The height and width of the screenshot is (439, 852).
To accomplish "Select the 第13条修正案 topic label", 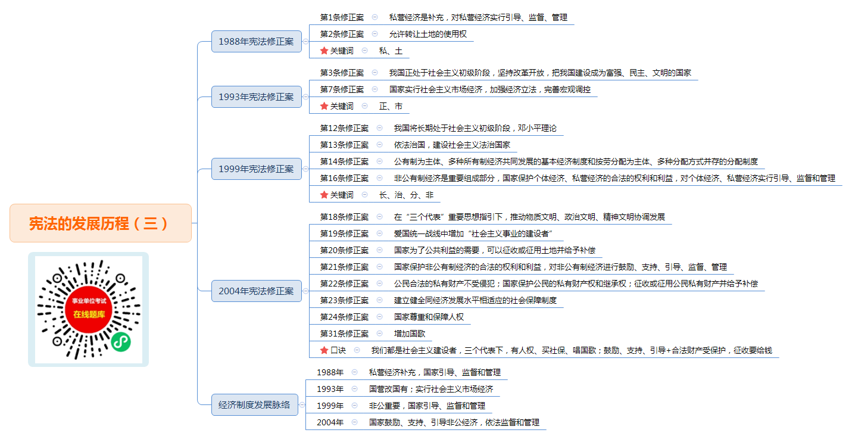I will 344,145.
